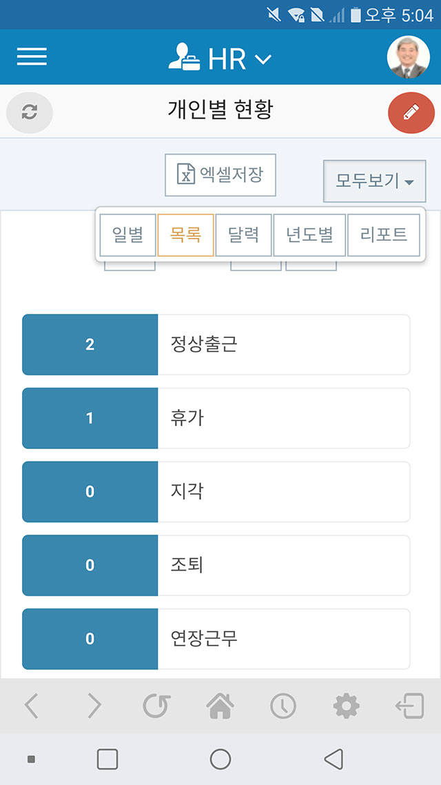Click the 엑셀저장 export button

[x=220, y=175]
